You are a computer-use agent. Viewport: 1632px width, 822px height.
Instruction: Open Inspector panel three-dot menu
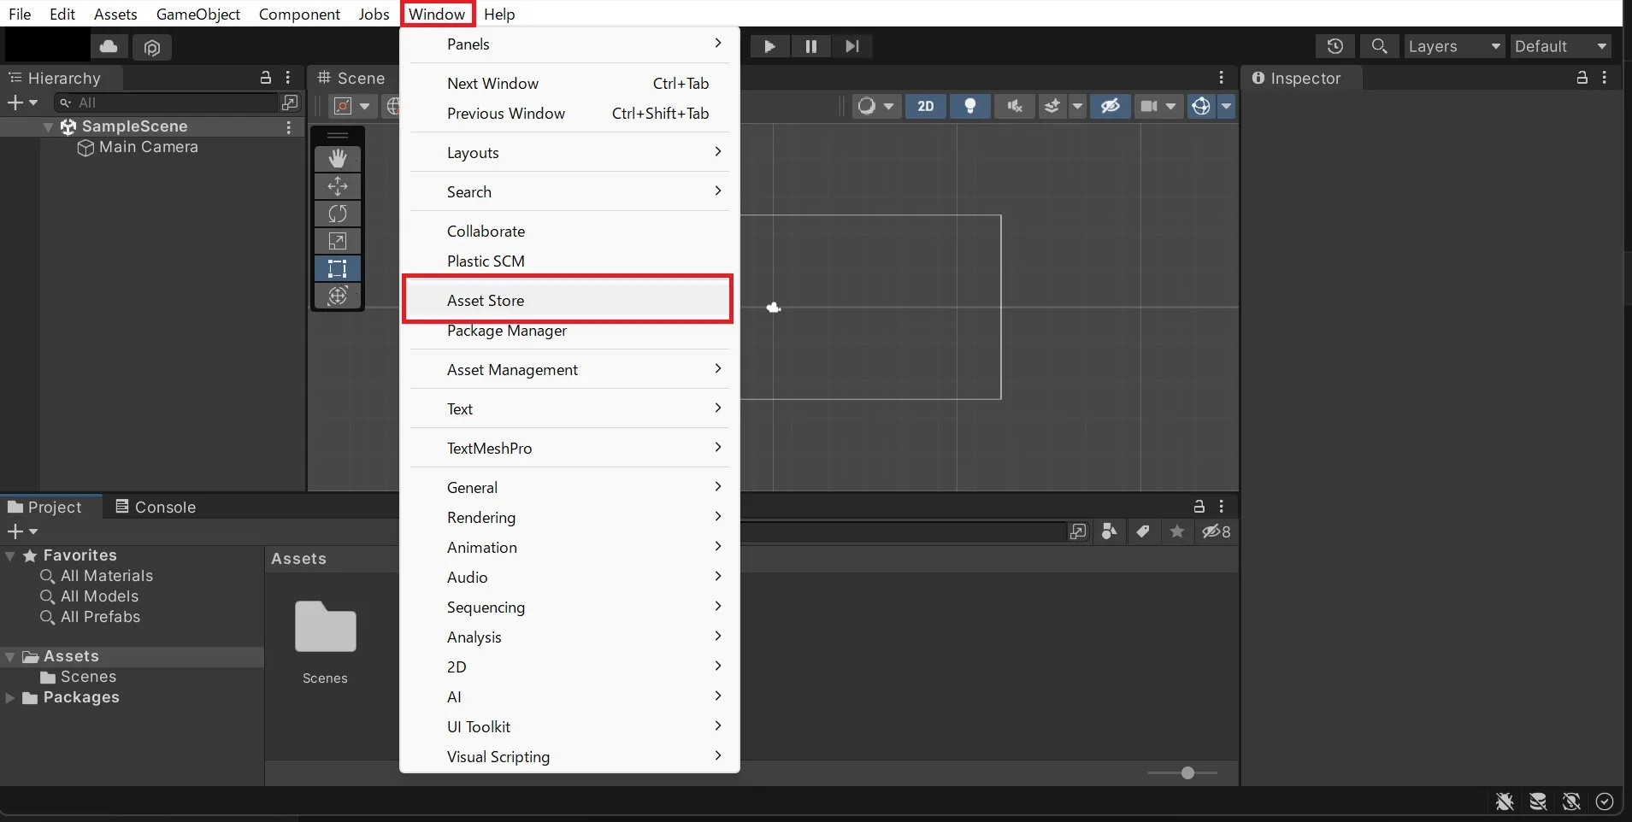pyautogui.click(x=1605, y=78)
